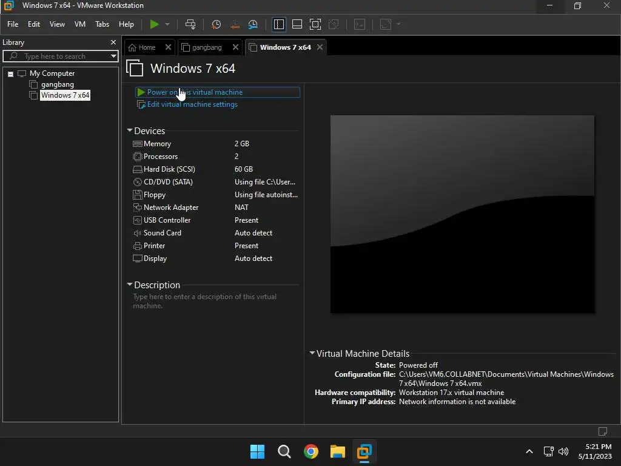Click the USB Controller device

(215, 220)
